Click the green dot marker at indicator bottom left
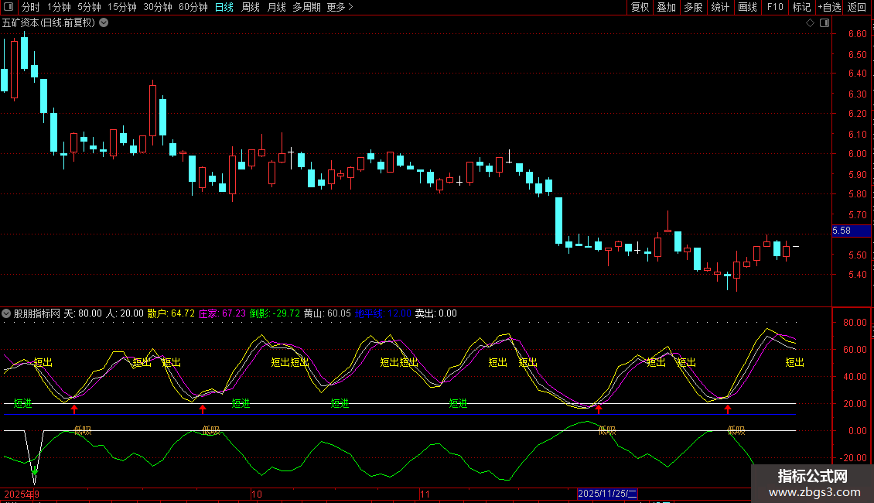This screenshot has width=874, height=503. coord(35,470)
